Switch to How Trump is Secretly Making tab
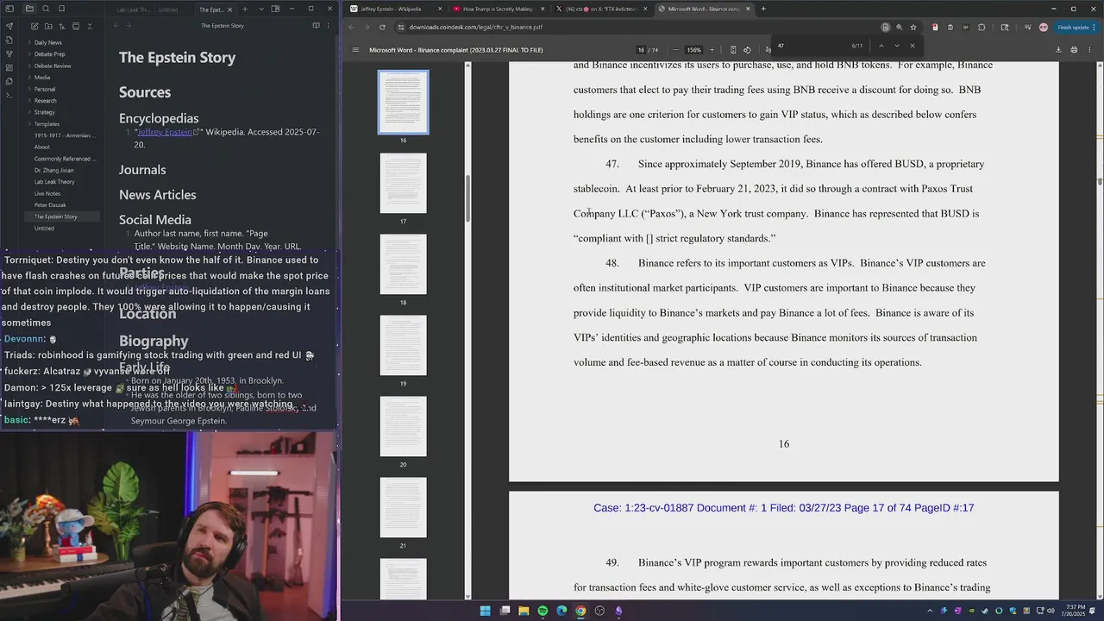This screenshot has width=1104, height=621. 497,9
